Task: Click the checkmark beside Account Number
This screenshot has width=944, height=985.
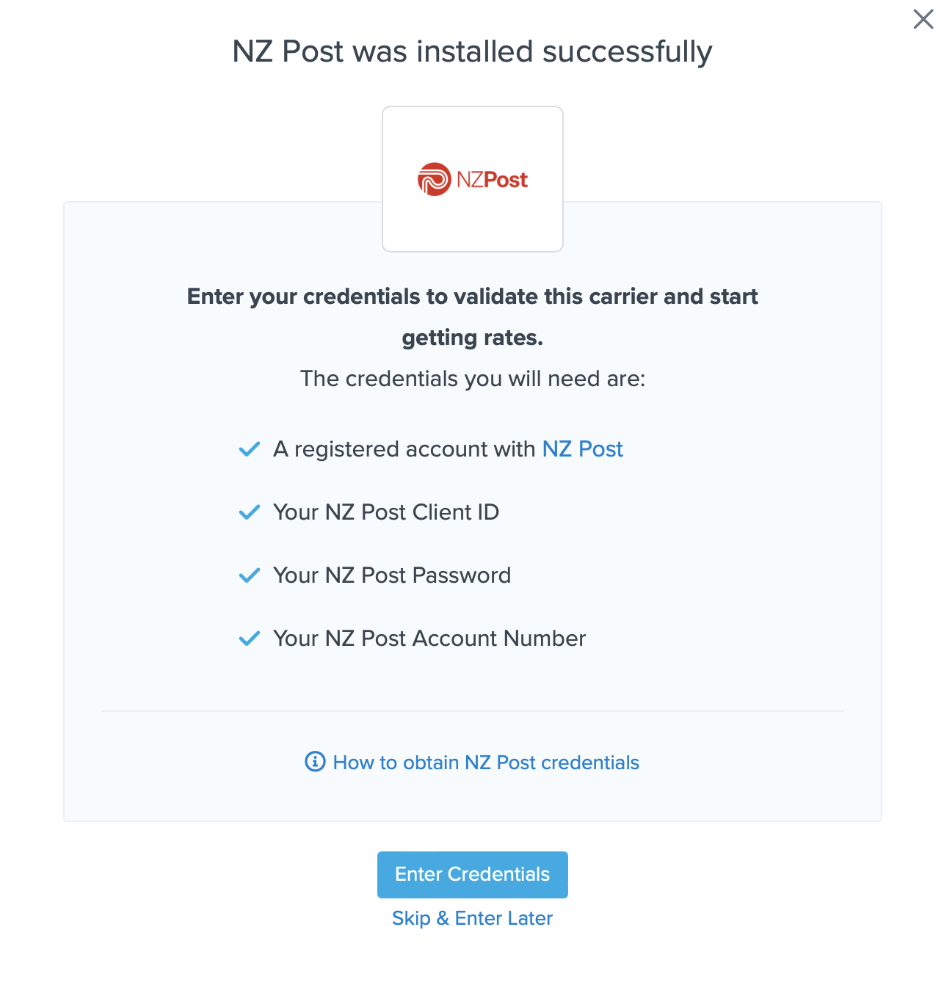Action: coord(250,639)
